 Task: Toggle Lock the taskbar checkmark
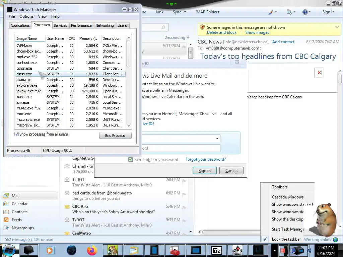(265, 239)
